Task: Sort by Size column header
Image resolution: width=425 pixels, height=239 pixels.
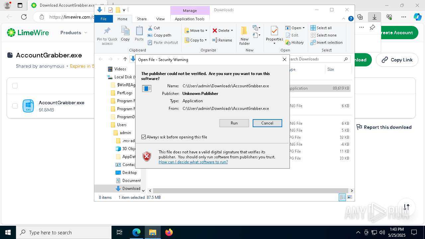Action: pos(338,69)
